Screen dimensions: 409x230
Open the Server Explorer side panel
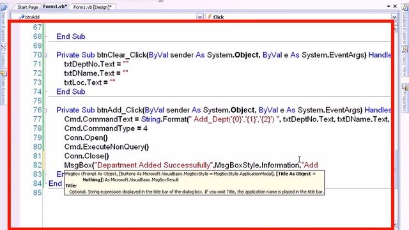coord(3,24)
